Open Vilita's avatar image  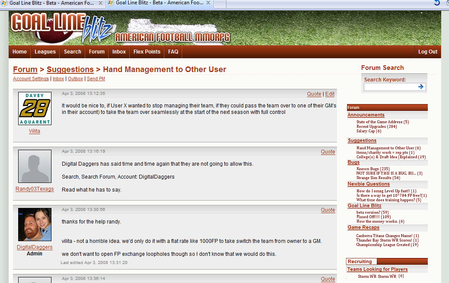(35, 108)
